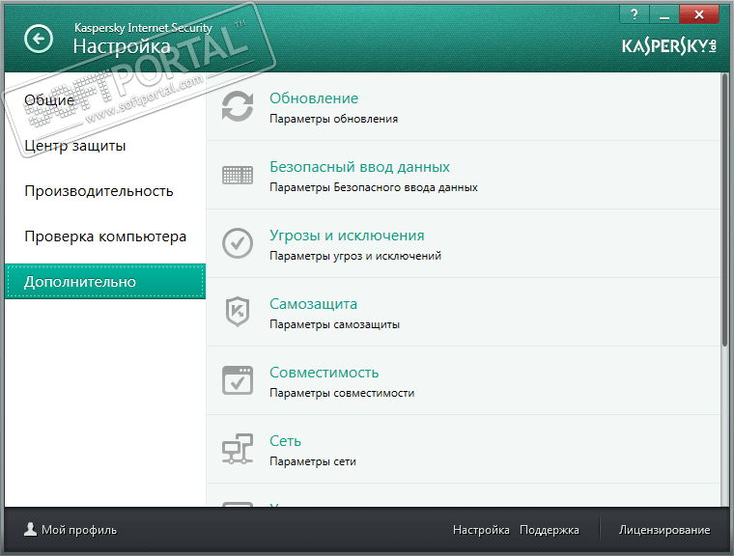
Task: Open the Центр защиты section
Action: (x=75, y=146)
